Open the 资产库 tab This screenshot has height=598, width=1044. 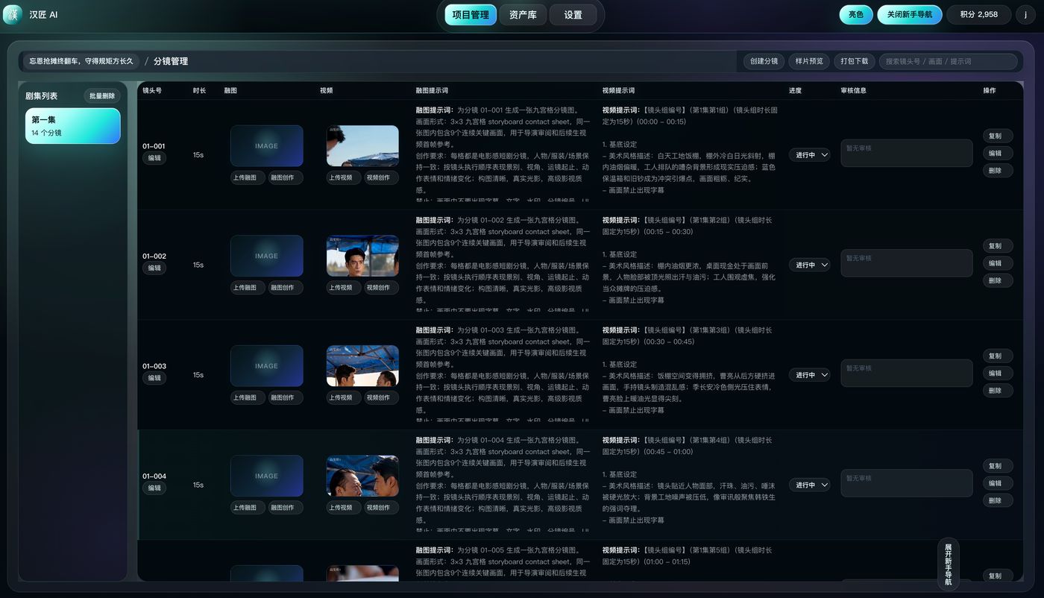pos(523,15)
